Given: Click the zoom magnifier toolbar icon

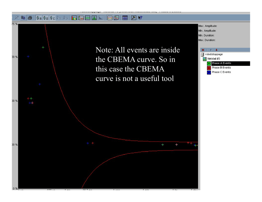Looking at the screenshot, I should [17, 18].
